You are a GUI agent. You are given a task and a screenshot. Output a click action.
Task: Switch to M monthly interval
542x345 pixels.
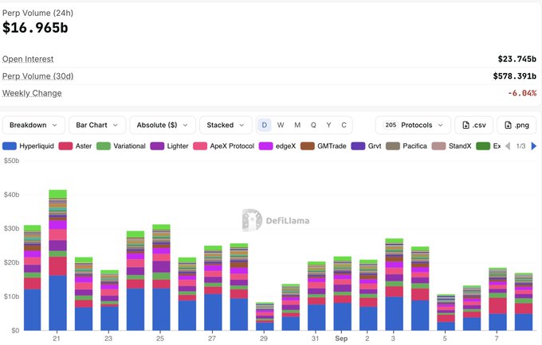click(x=297, y=125)
